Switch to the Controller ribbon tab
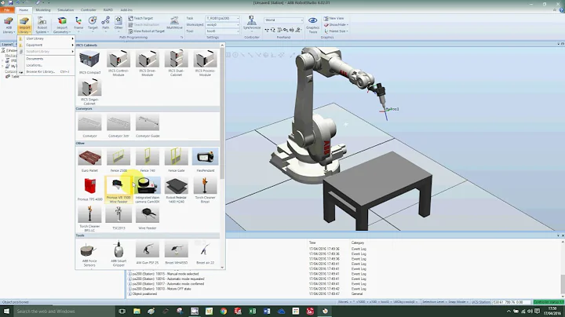565x317 pixels. tap(88, 9)
